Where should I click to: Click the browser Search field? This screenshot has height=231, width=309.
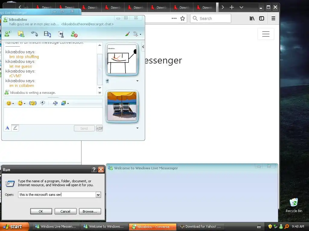(x=210, y=18)
